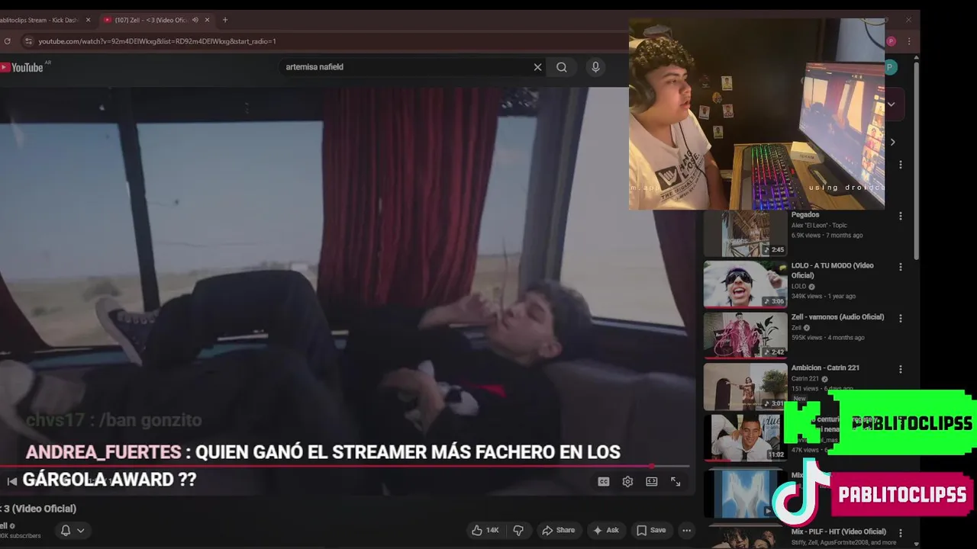Play the Ambicion - Catrin 221 thumbnail
Image resolution: width=977 pixels, height=549 pixels.
click(x=745, y=387)
